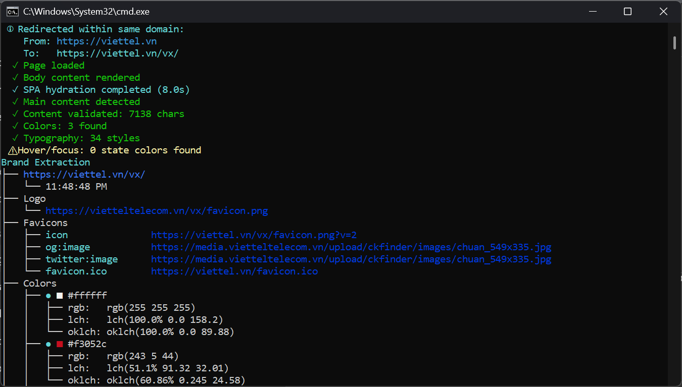The image size is (682, 387).
Task: Click the favicon.ico label
Action: pyautogui.click(x=76, y=271)
